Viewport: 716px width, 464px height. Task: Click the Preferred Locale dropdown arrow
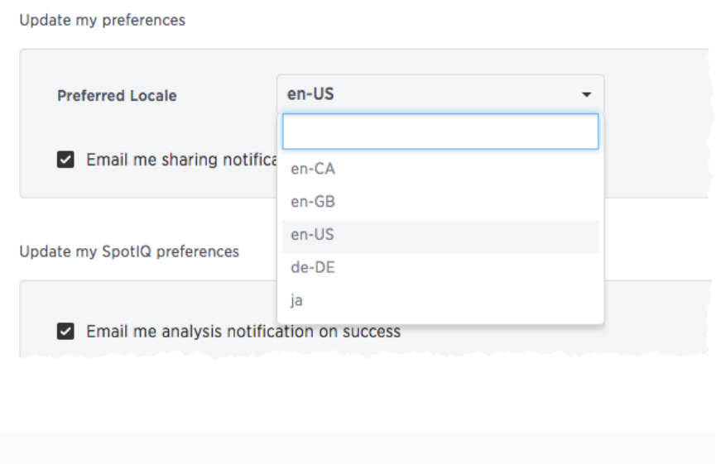(586, 94)
